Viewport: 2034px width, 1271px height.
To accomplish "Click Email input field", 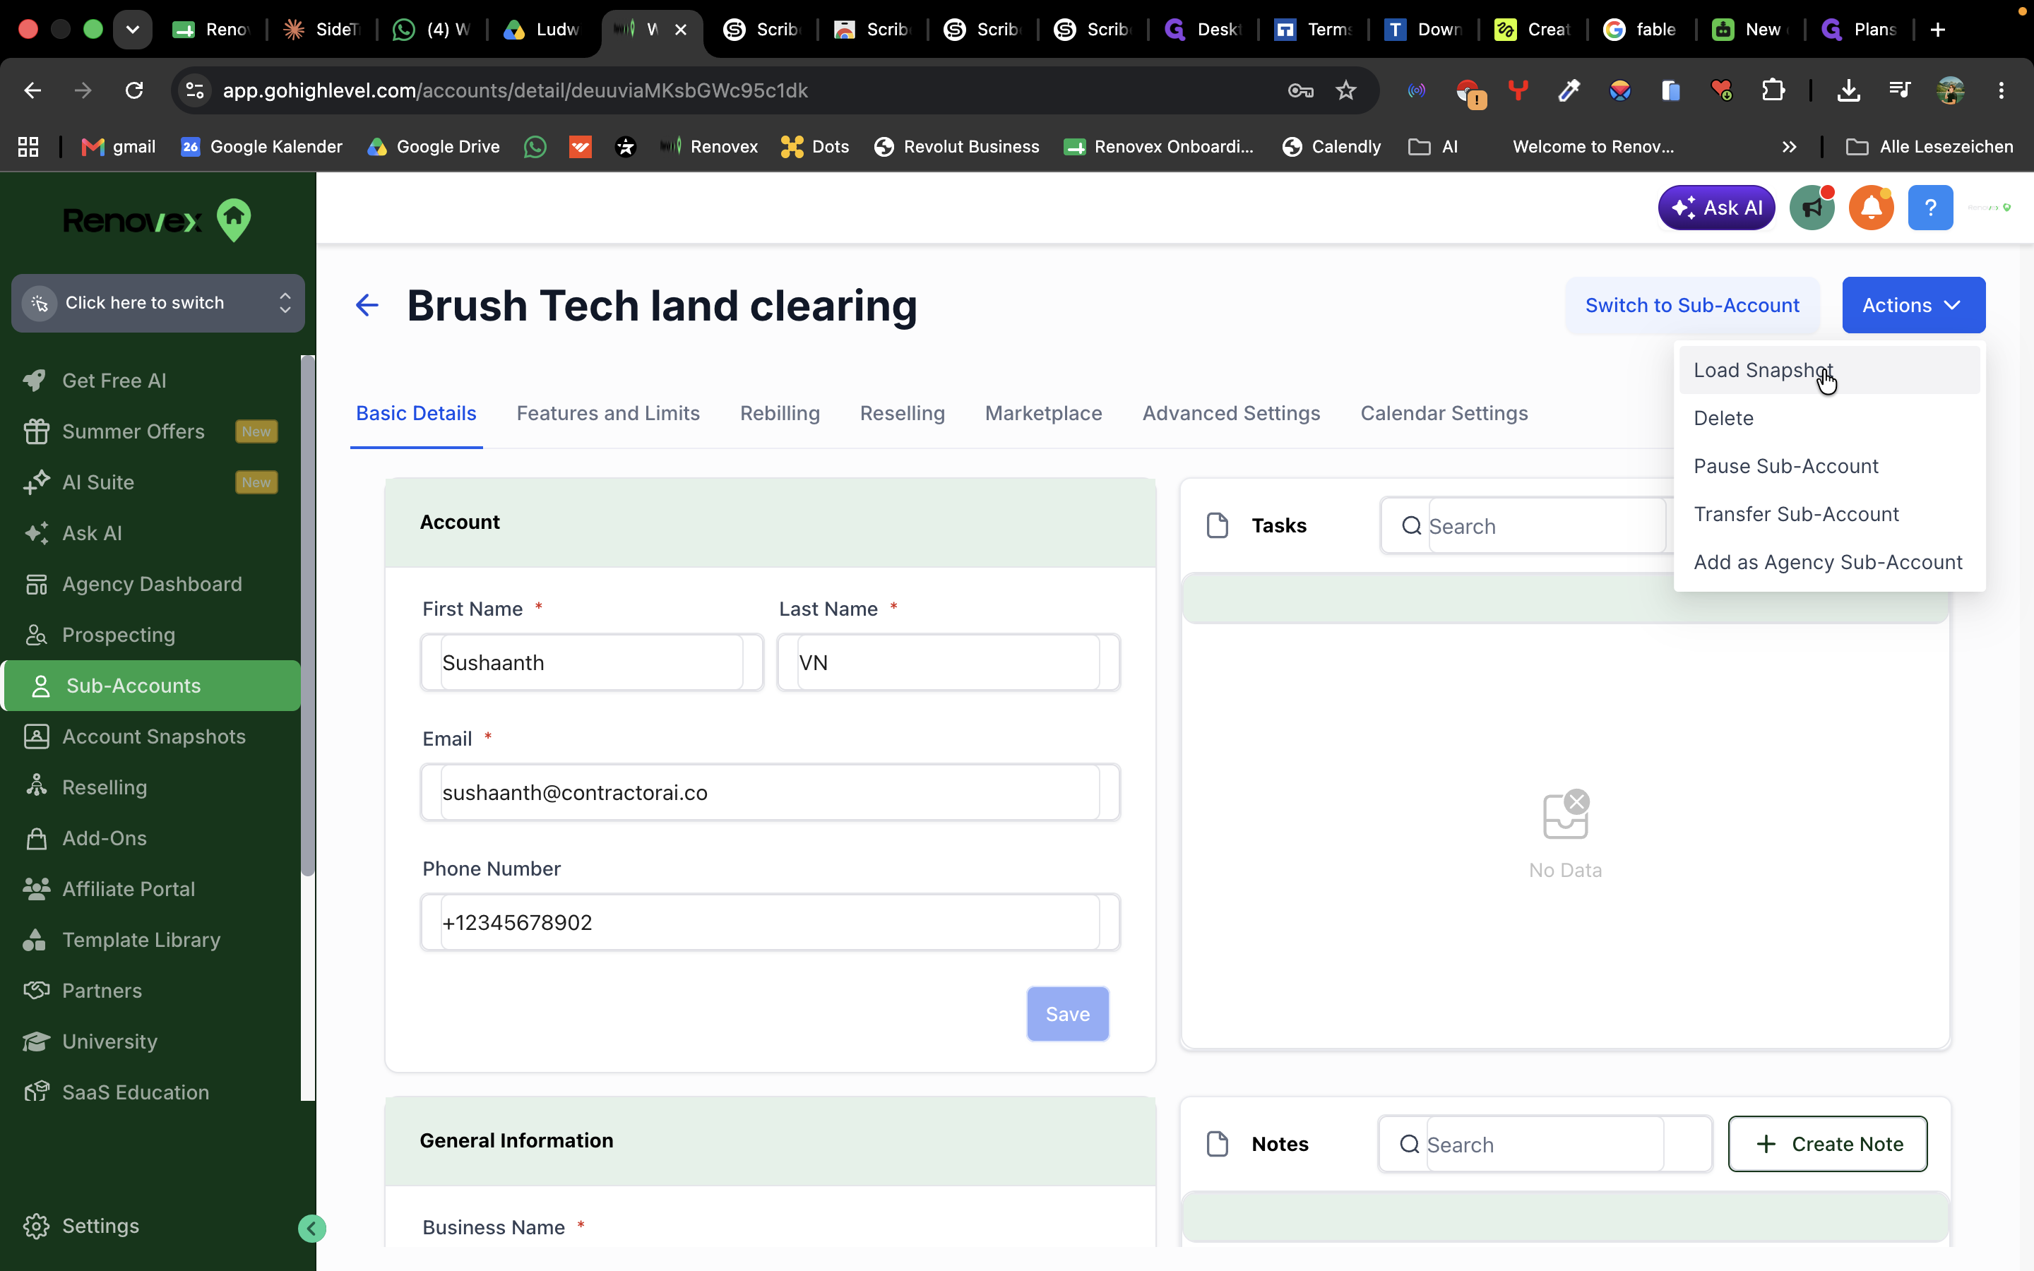I will click(770, 792).
